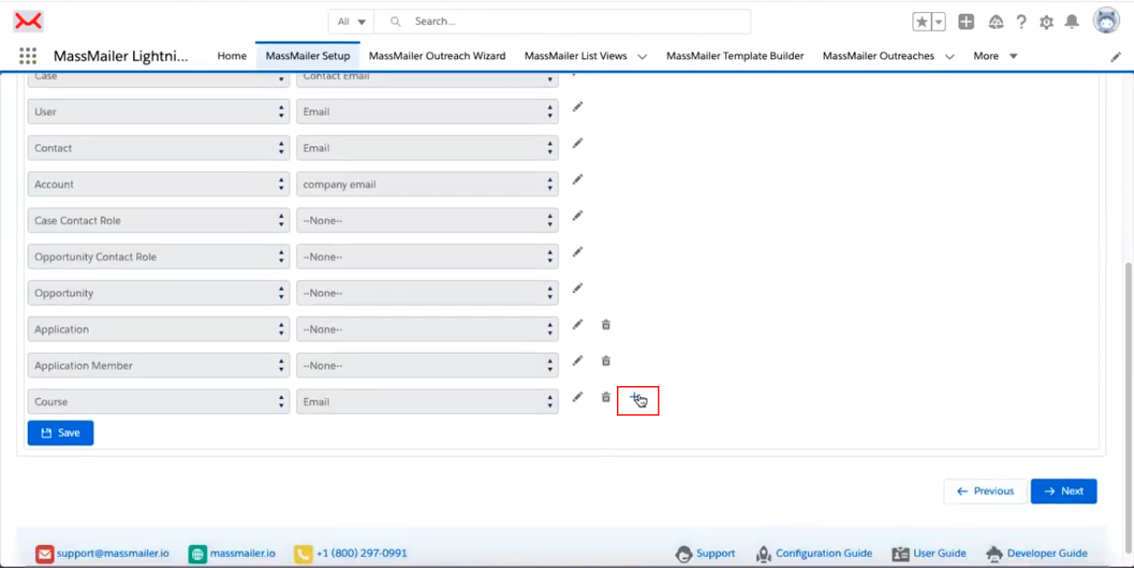Click the support@massmailer.io email link
The width and height of the screenshot is (1134, 568).
pos(113,553)
